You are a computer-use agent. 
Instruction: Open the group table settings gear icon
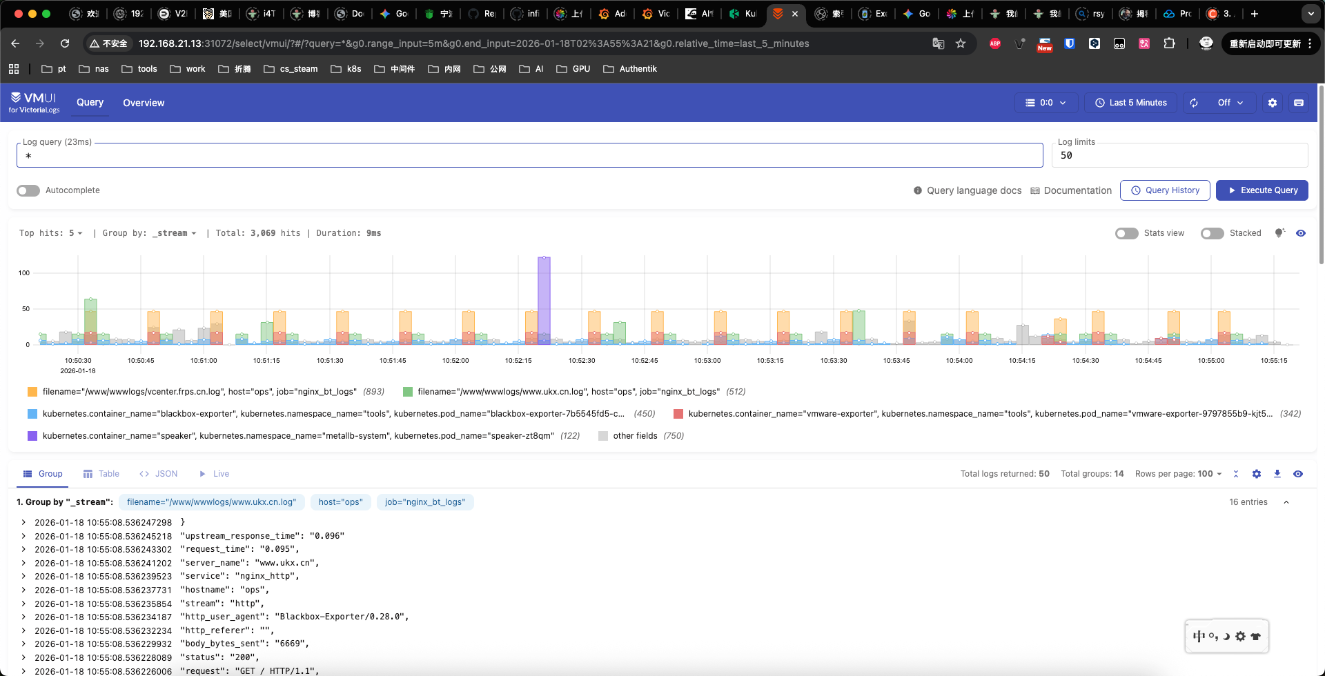coord(1257,474)
